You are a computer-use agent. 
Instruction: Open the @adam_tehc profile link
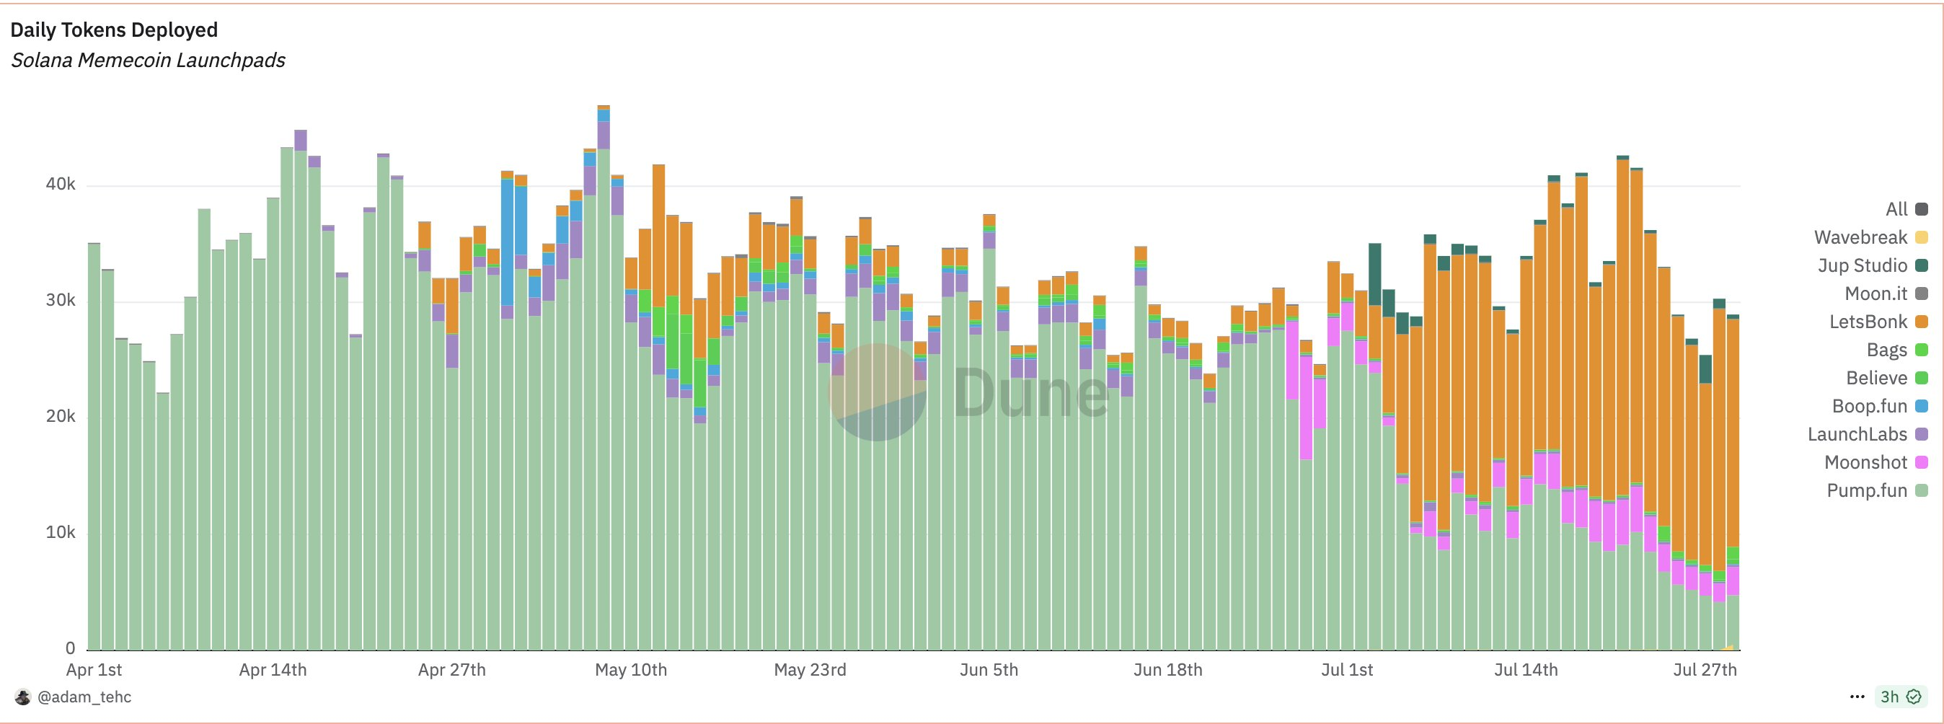[84, 697]
